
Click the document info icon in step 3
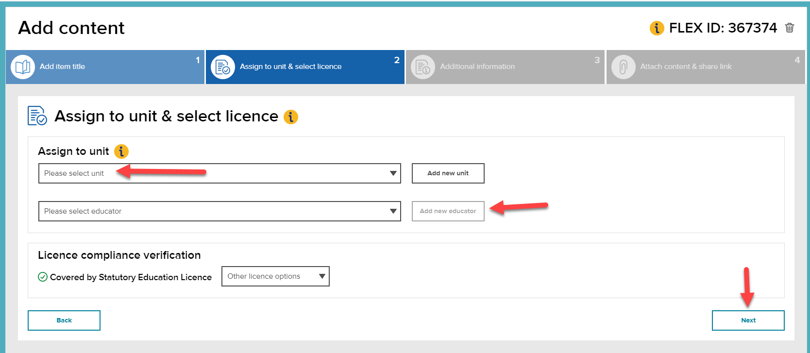(x=423, y=67)
